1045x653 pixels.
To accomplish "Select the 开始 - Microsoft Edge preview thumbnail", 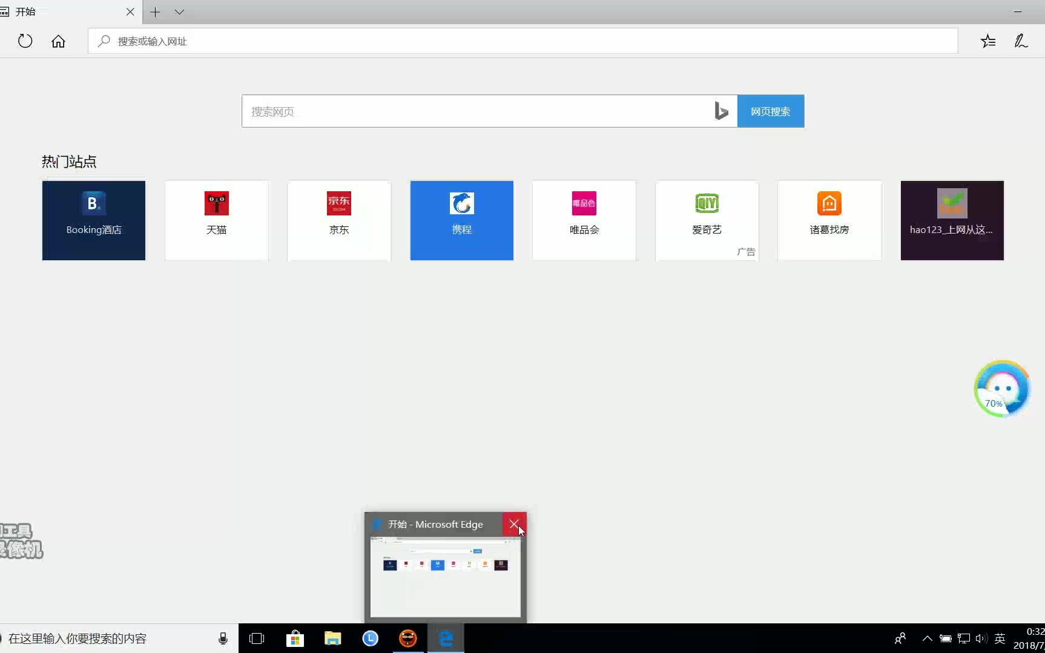I will tap(446, 577).
